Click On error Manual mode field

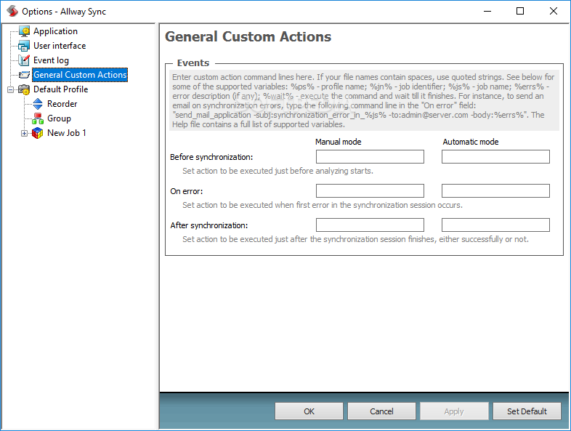(x=370, y=191)
